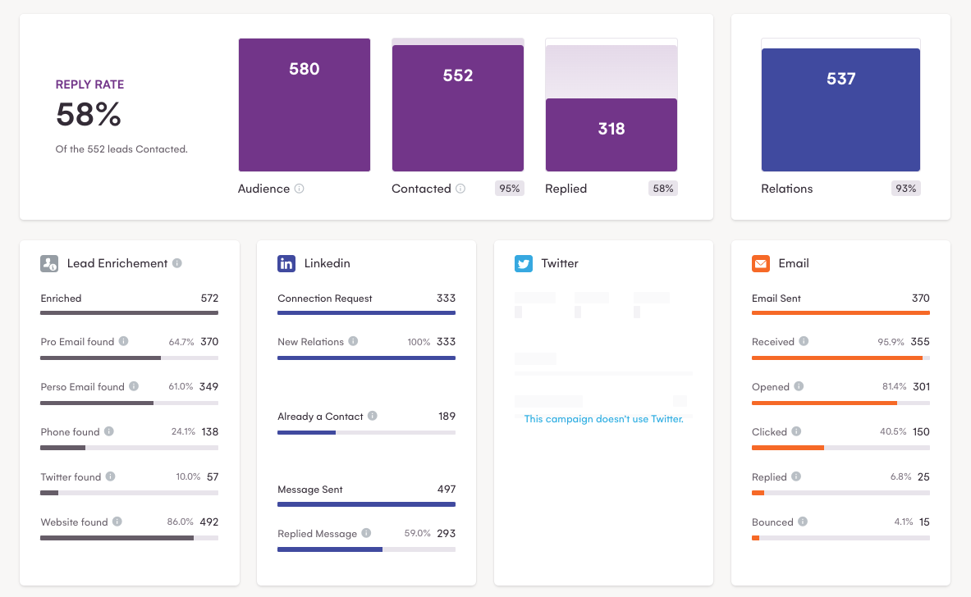Click the Twitter bird icon

(x=523, y=263)
